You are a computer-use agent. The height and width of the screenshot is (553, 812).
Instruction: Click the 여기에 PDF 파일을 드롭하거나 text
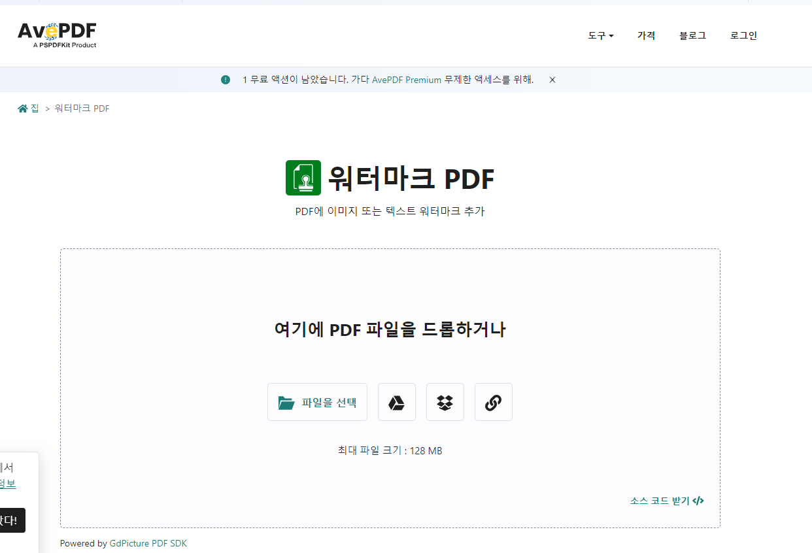pyautogui.click(x=390, y=329)
